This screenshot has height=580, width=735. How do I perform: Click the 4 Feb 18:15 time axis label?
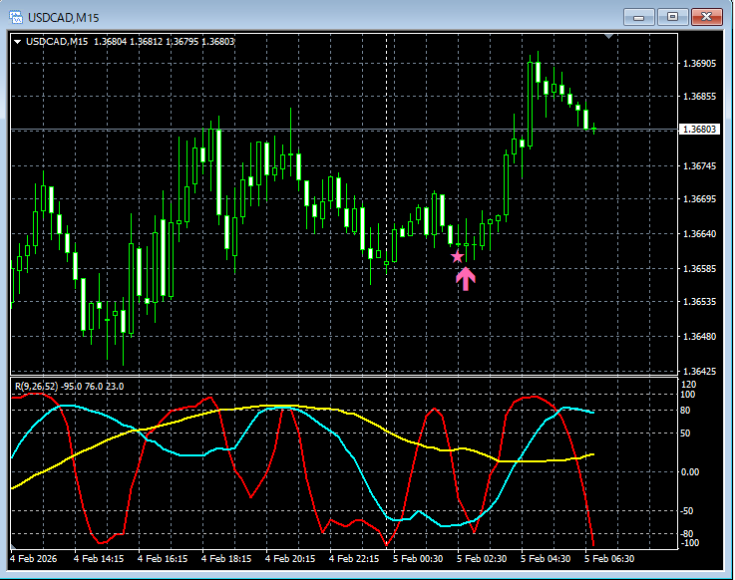(227, 559)
